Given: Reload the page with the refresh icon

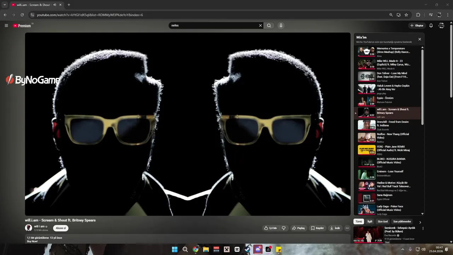Looking at the screenshot, I should 22,15.
